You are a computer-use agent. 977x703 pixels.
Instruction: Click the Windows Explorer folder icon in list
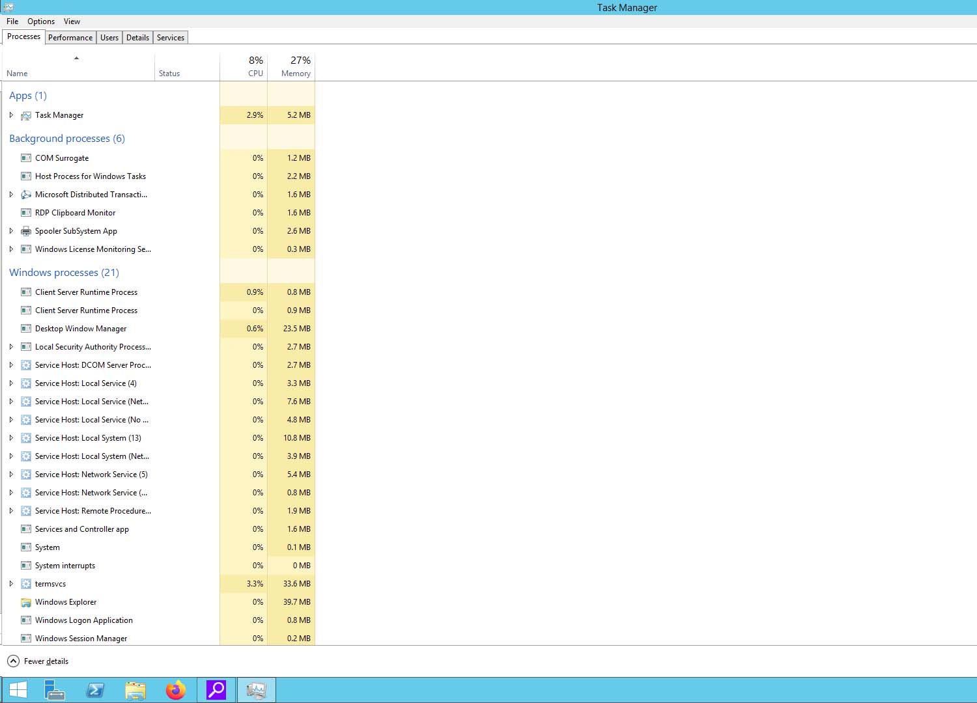[26, 602]
